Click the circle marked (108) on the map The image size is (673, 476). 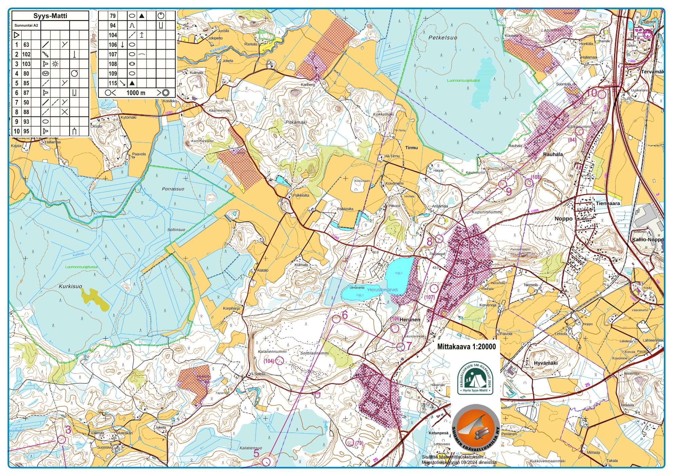pyautogui.click(x=529, y=183)
